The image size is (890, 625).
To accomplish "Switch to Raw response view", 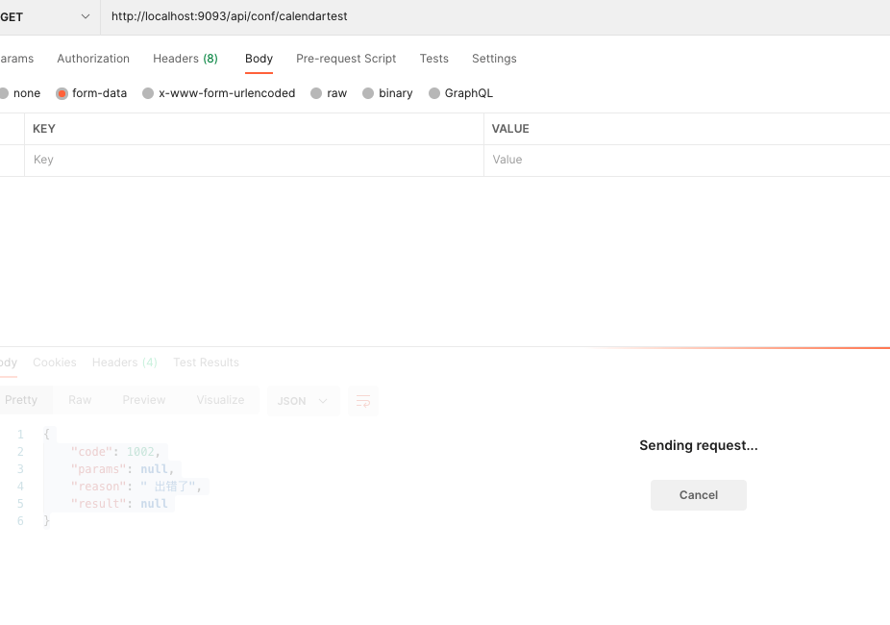I will tap(80, 400).
